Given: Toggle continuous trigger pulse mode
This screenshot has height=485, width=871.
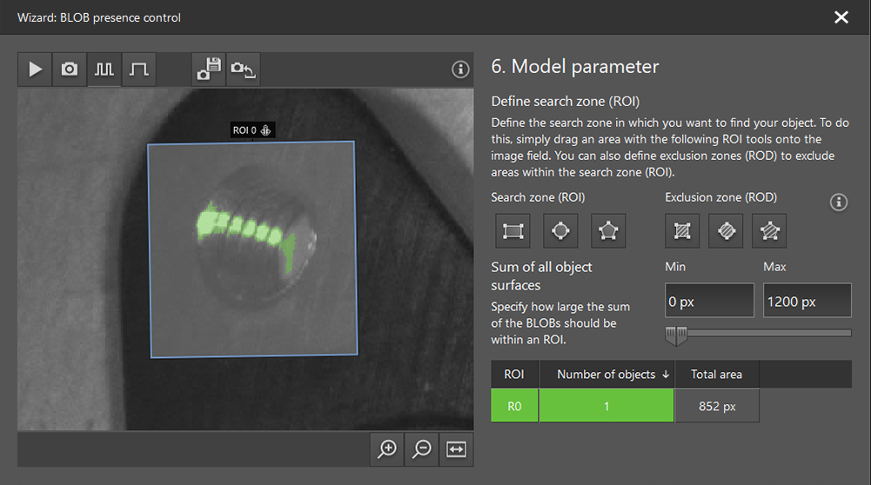Looking at the screenshot, I should click(x=104, y=70).
